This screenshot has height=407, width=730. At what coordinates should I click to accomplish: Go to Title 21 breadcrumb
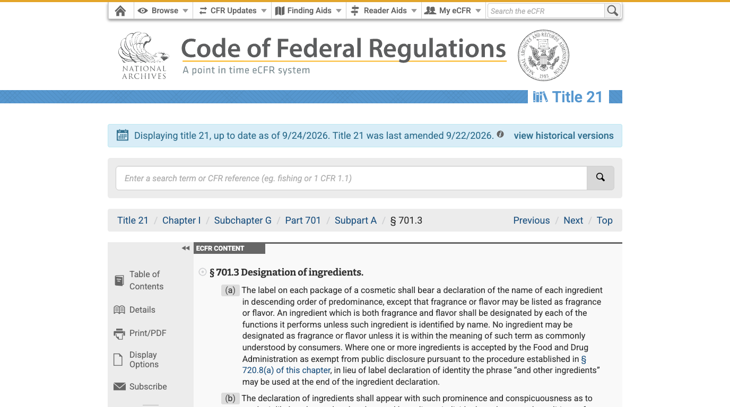click(x=133, y=220)
